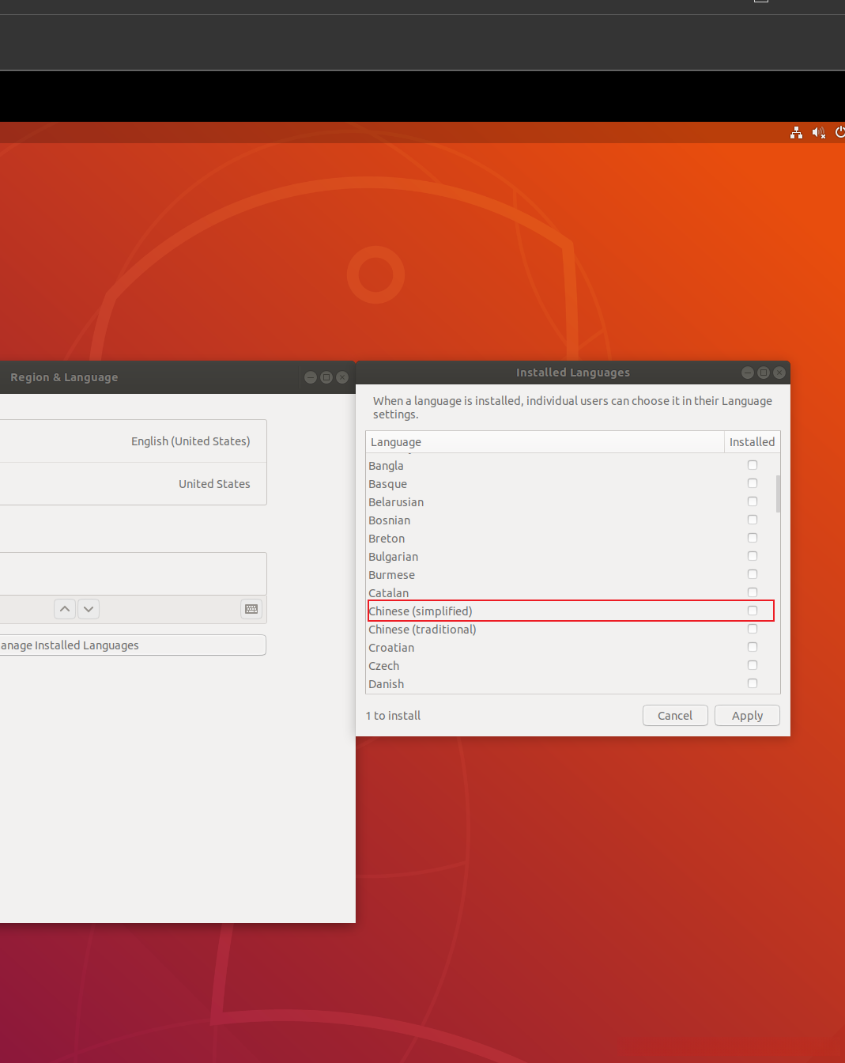
Task: Select Chinese (traditional) in language list
Action: tap(423, 630)
